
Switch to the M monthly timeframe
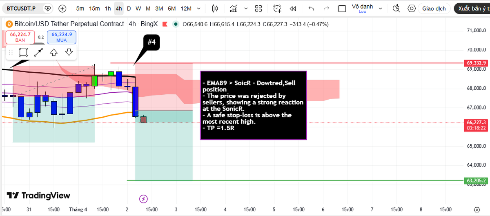148,8
